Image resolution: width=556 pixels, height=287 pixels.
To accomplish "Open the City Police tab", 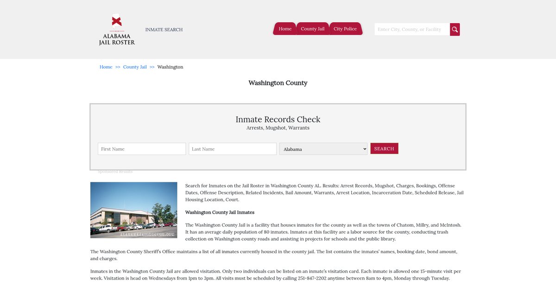I will pos(345,29).
